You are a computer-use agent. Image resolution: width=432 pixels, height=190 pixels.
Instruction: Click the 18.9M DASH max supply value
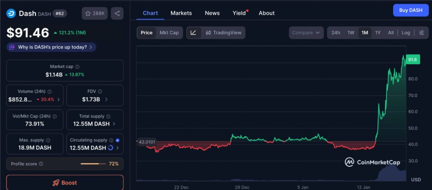pos(35,148)
